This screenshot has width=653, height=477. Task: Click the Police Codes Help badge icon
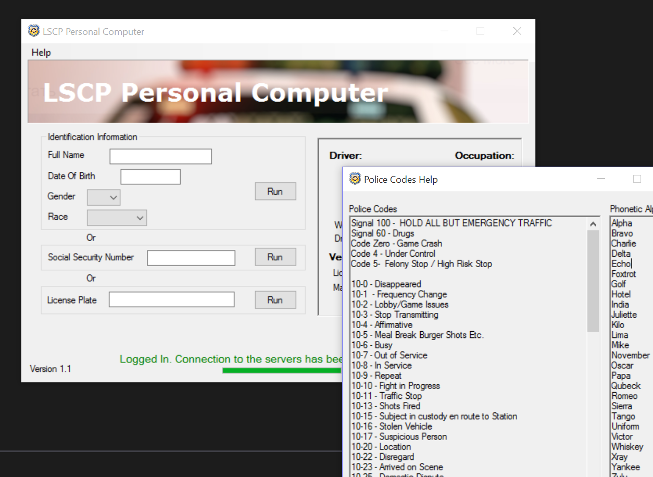355,179
